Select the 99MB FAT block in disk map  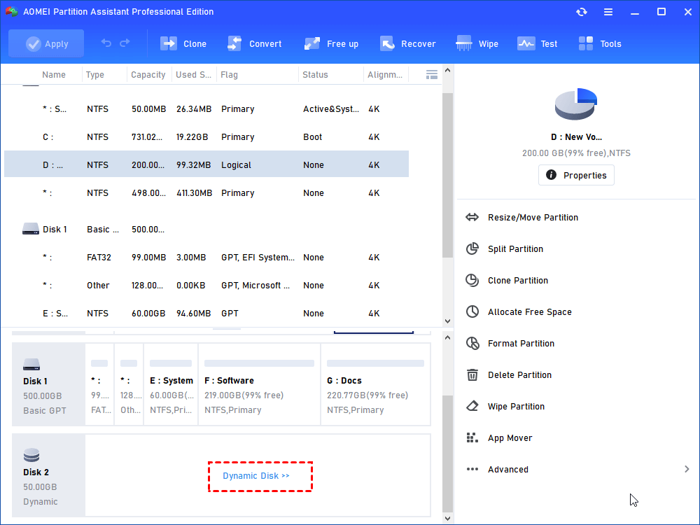(x=99, y=384)
